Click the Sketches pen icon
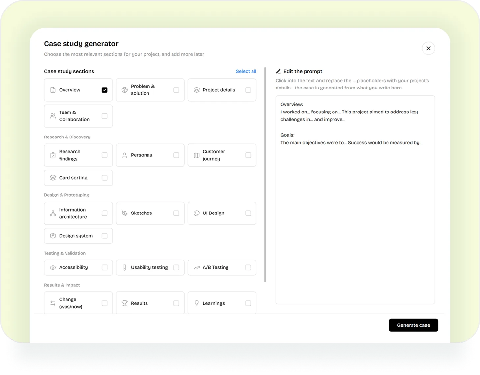Viewport: 480px width, 375px height. pos(125,213)
